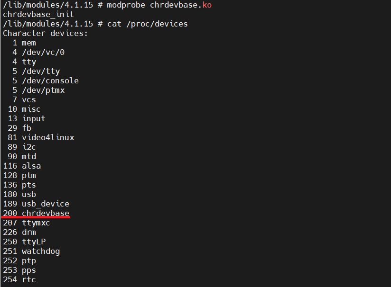The height and width of the screenshot is (287, 391).
Task: Click the 116 alsa entry
Action: click(x=22, y=166)
